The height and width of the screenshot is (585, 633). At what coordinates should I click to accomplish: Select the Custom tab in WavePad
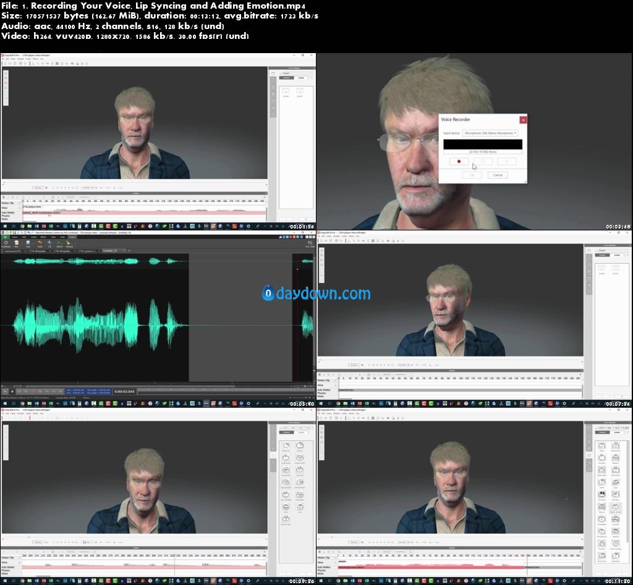(x=72, y=237)
